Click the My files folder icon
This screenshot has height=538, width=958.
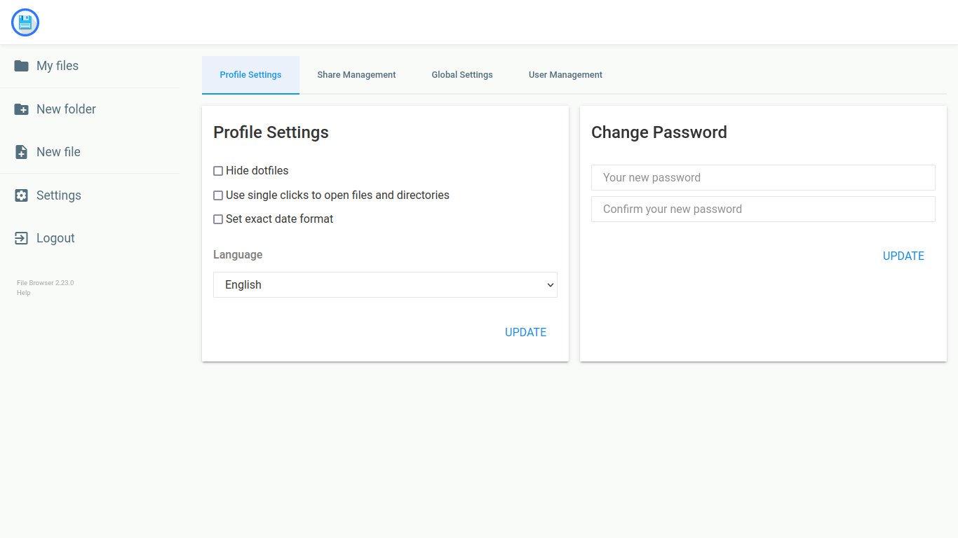(22, 66)
